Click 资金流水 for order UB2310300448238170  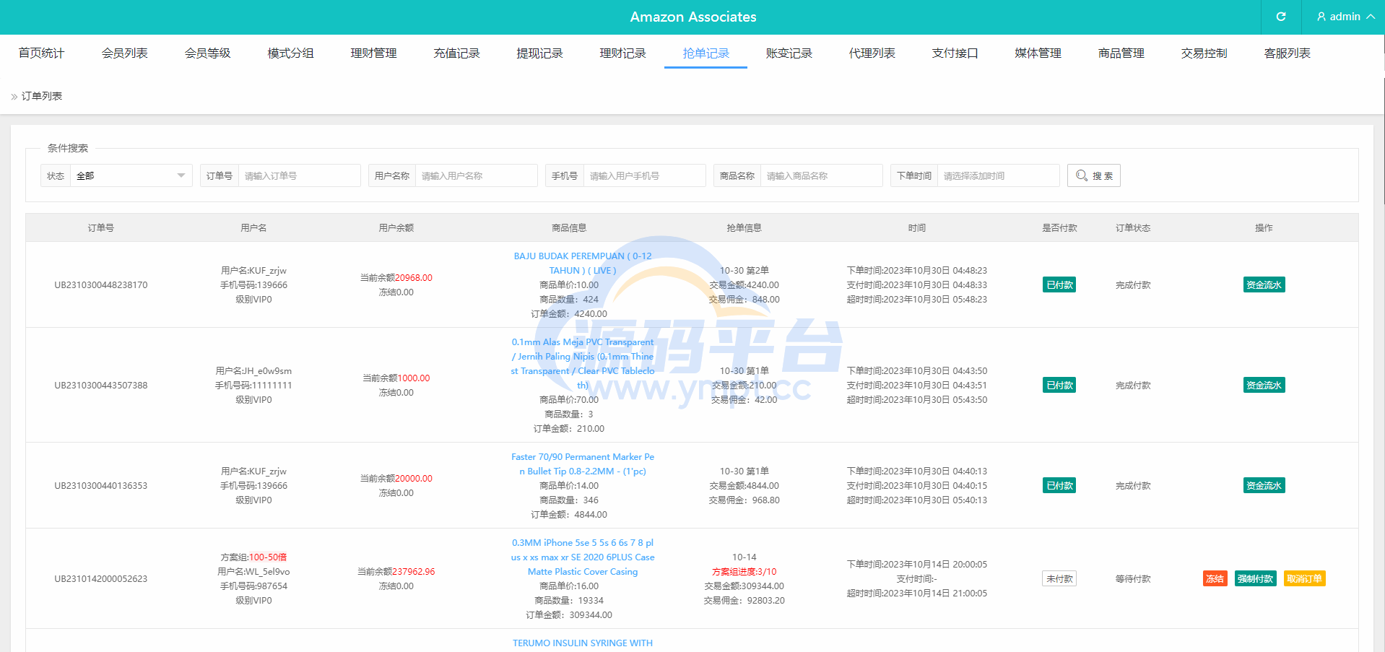(1264, 284)
